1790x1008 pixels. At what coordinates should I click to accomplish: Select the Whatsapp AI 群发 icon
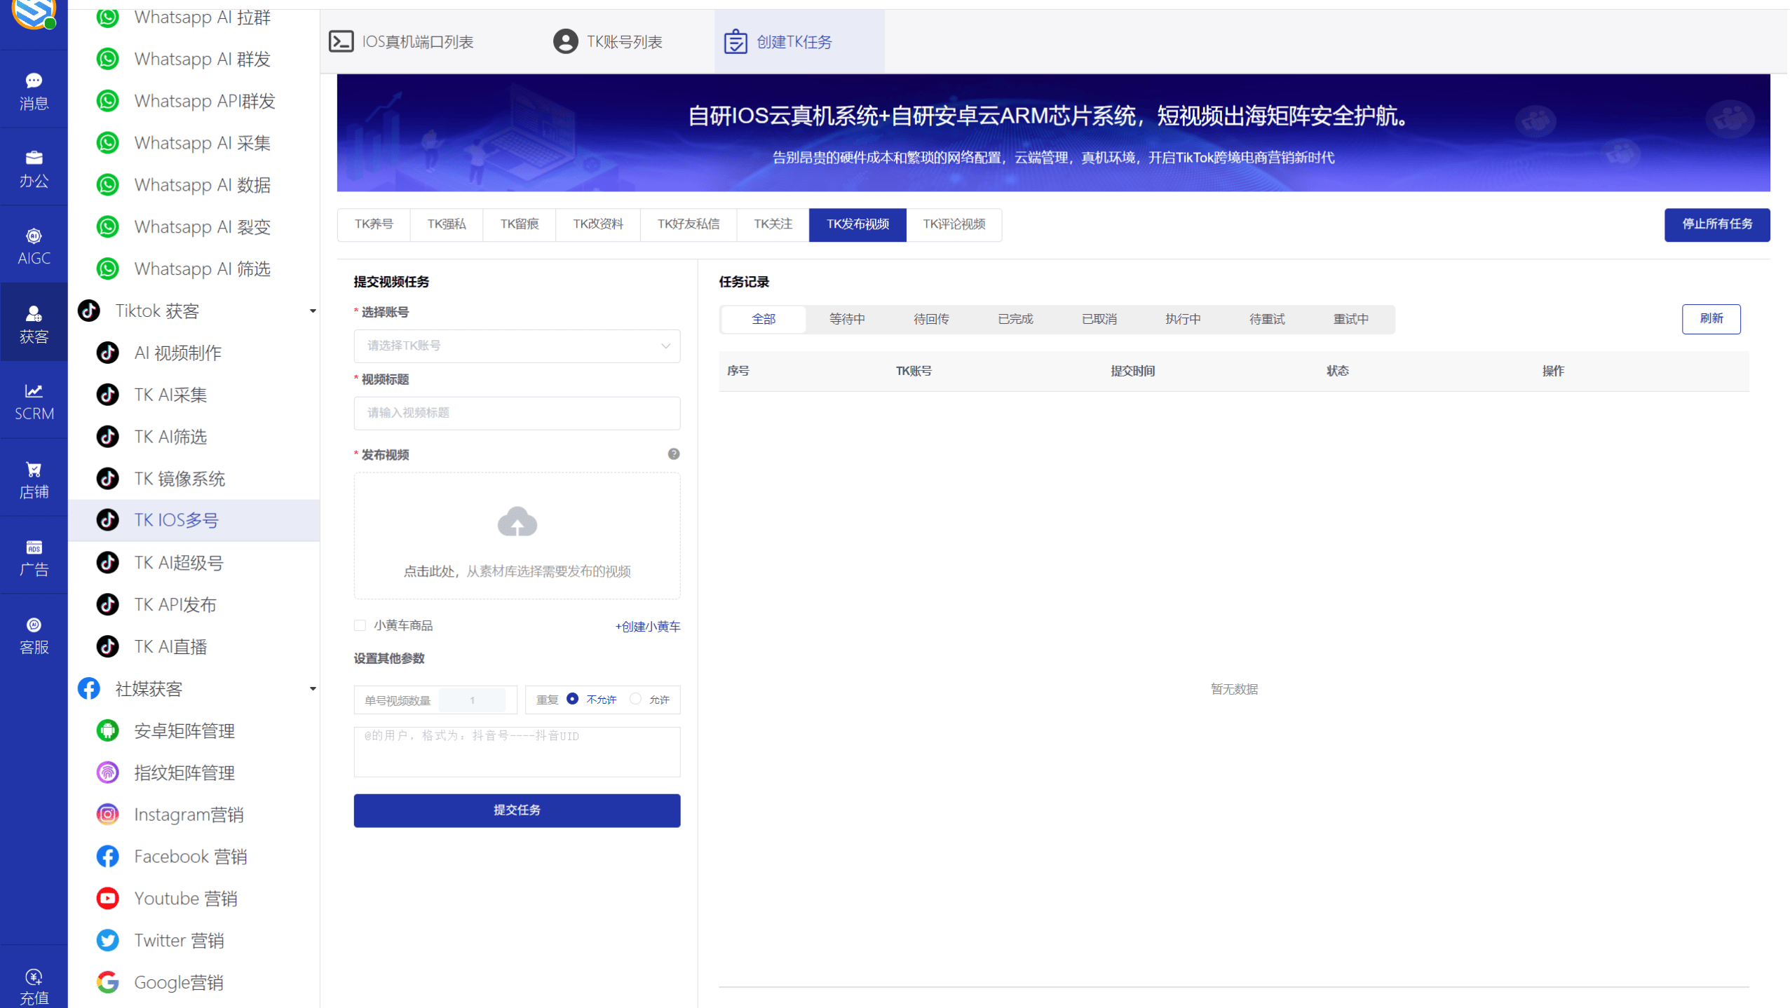click(x=107, y=59)
